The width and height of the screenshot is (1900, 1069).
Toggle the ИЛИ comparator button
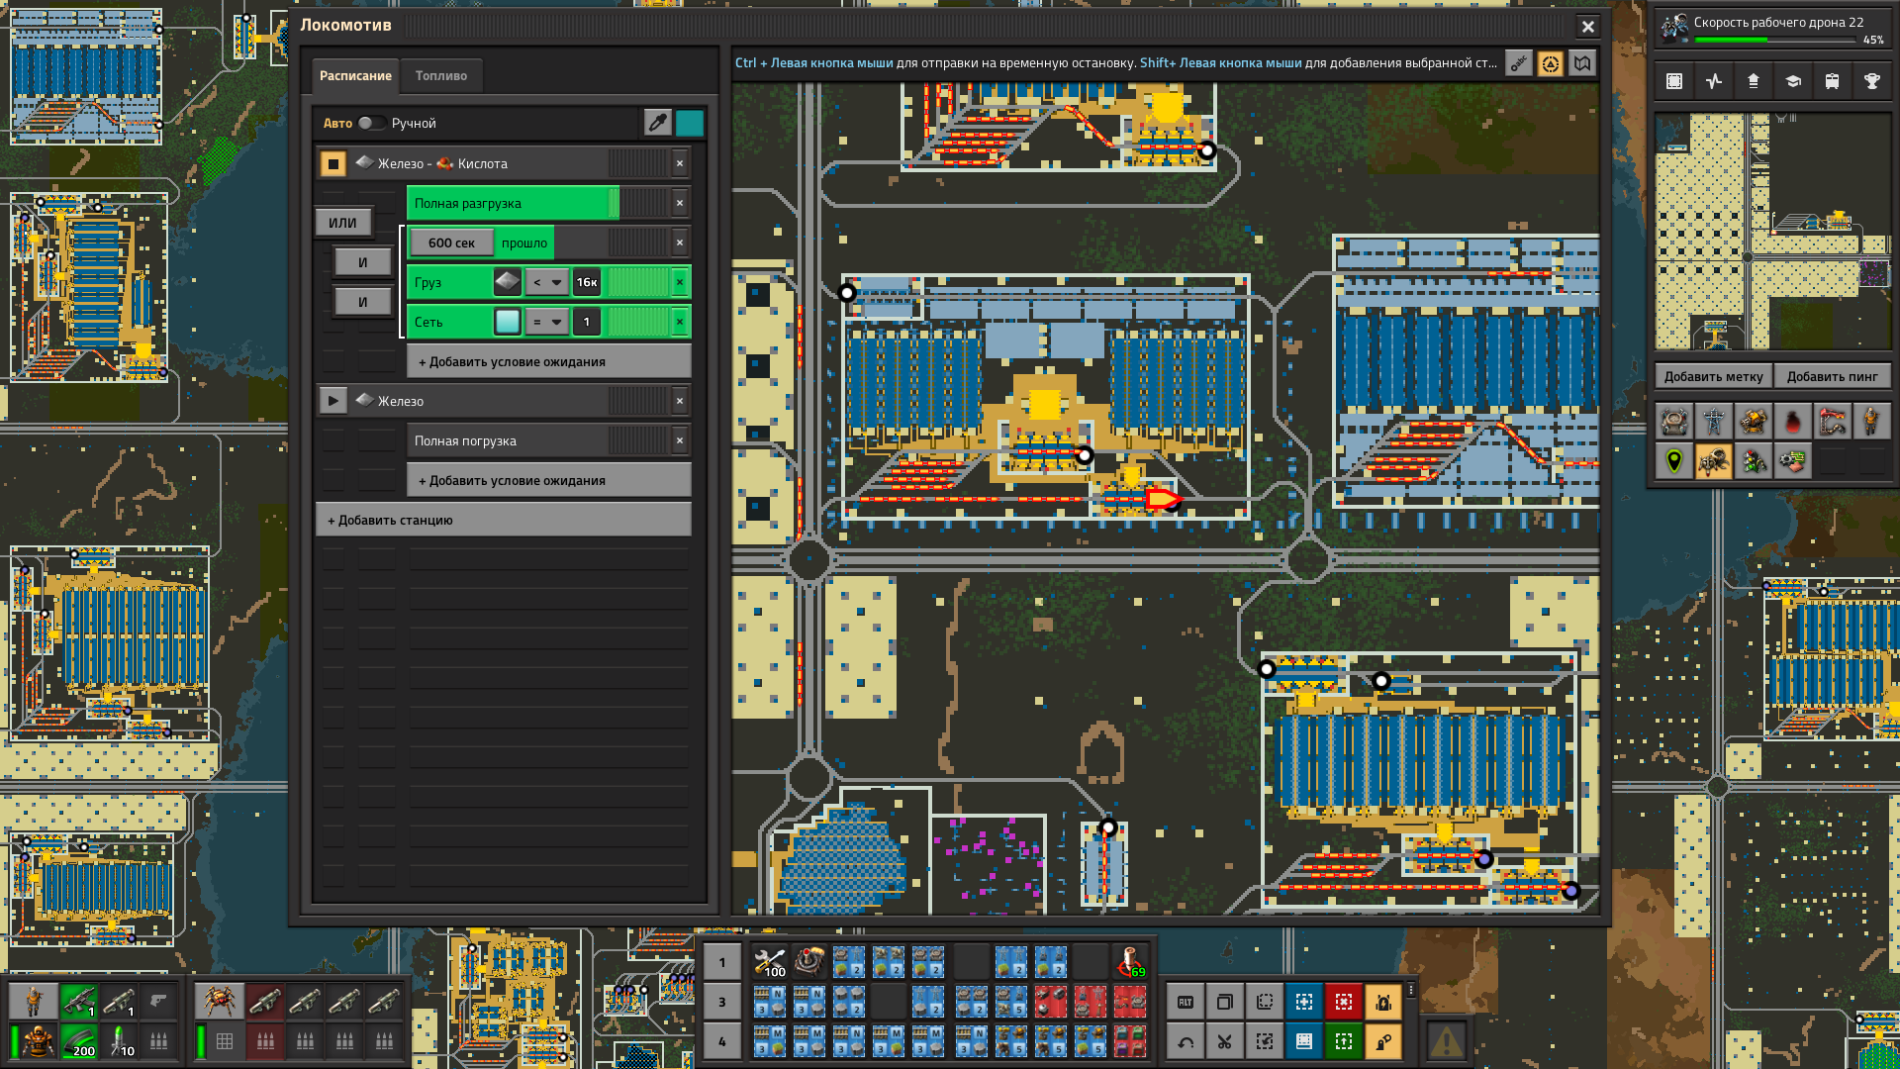click(342, 223)
